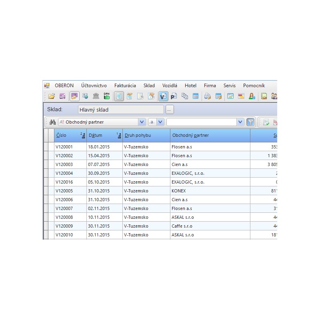Viewport: 320px width, 320px height.
Task: Click the document with globe icon
Action: tap(85, 96)
